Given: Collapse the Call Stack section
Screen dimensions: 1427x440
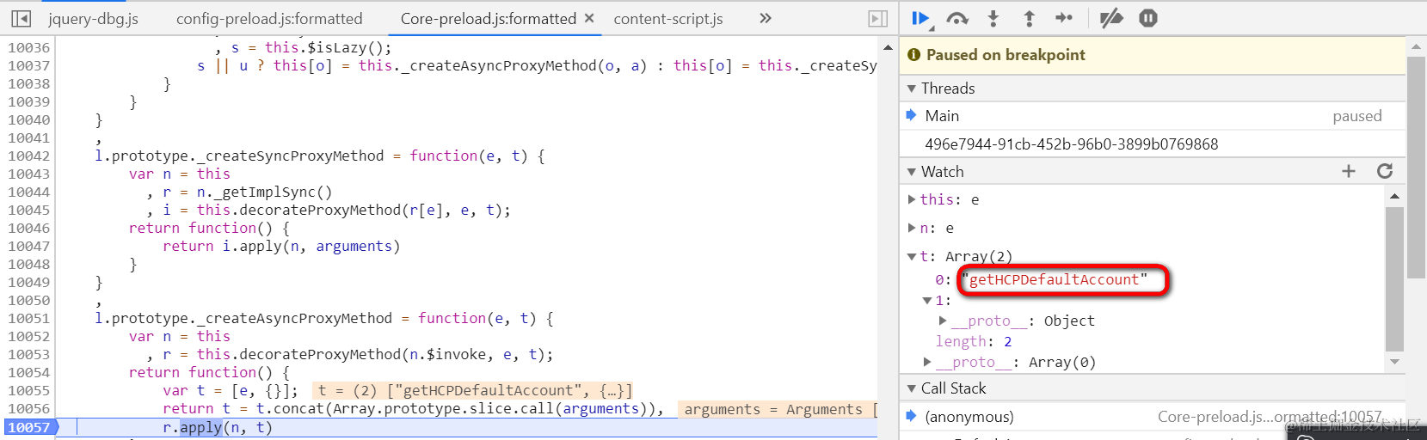Looking at the screenshot, I should tap(912, 388).
